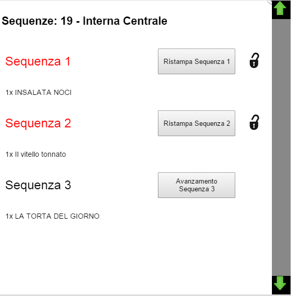Viewport: 291px width, 296px height.
Task: Select the red Sequenza 1 heading
Action: [x=38, y=61]
